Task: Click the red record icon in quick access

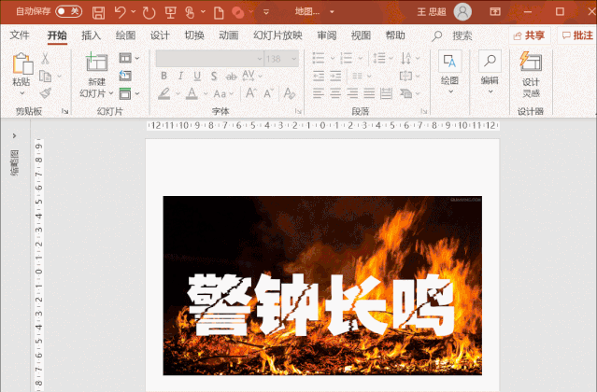Action: tap(238, 12)
